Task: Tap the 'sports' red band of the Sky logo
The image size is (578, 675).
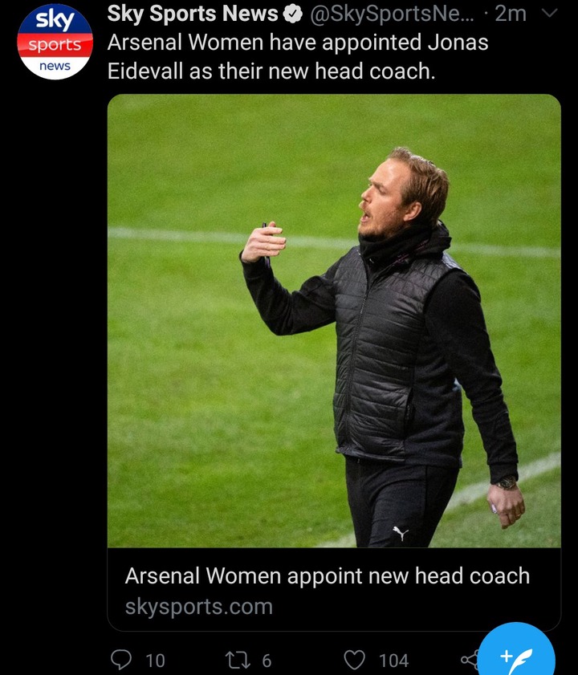Action: coord(55,45)
